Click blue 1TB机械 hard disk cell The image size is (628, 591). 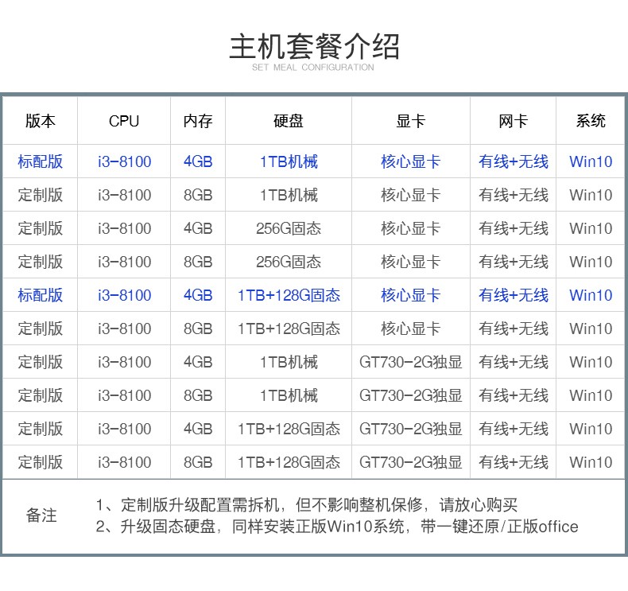pyautogui.click(x=289, y=161)
